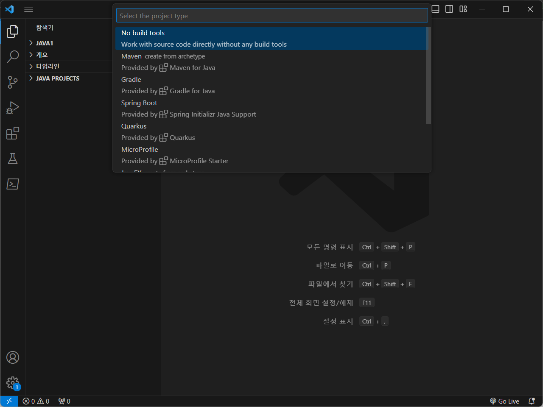Click Provided by Spring Initializr Java Support
The height and width of the screenshot is (407, 543).
tap(188, 114)
